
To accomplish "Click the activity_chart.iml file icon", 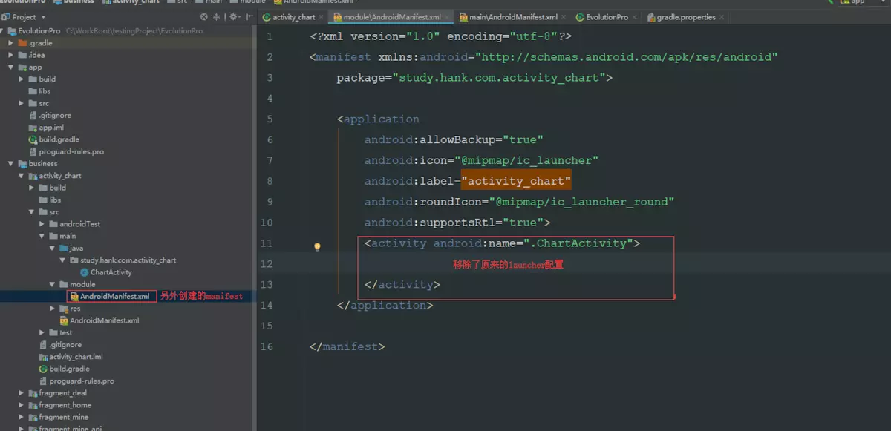I will tap(43, 357).
